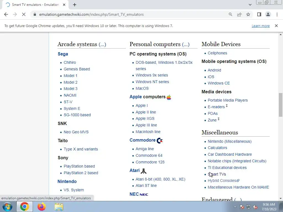This screenshot has width=283, height=212.
Task: Open the Apple IIGS link
Action: coord(145,118)
